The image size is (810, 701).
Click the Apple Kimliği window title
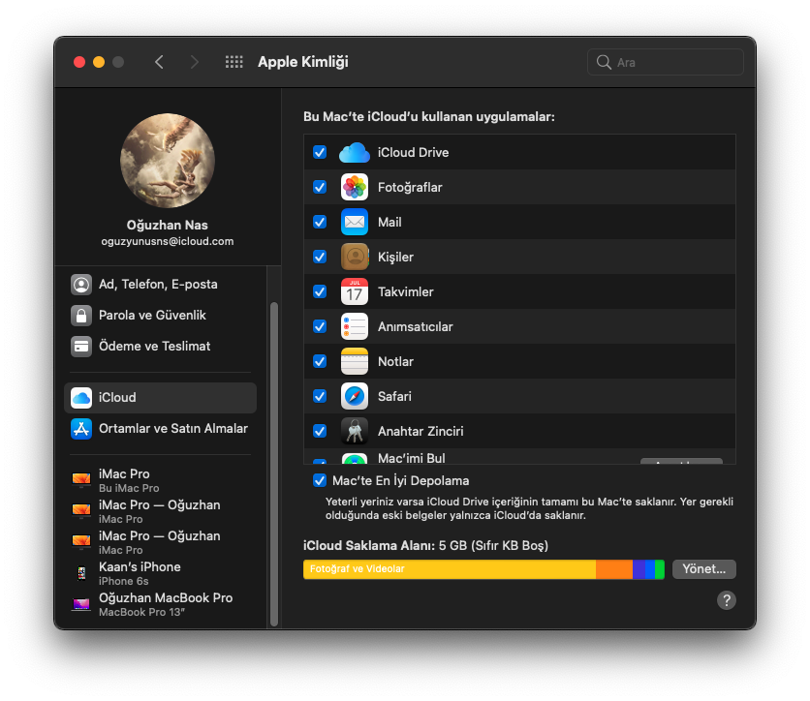[x=303, y=62]
